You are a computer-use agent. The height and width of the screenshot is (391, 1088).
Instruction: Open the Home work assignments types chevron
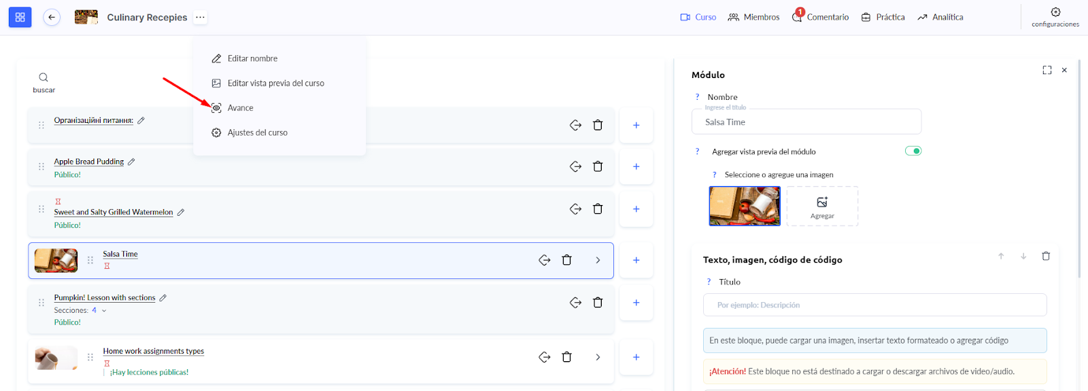(598, 357)
